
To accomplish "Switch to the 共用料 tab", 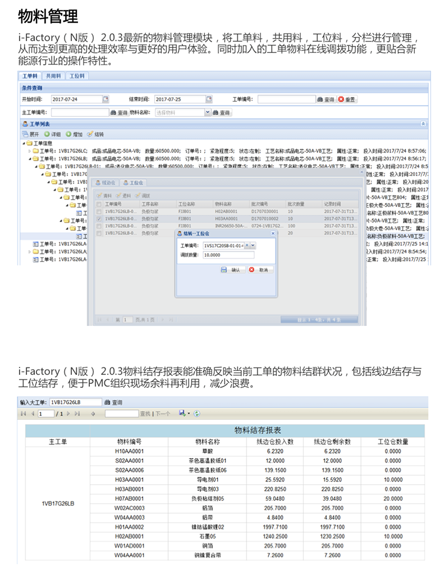I will coord(53,76).
